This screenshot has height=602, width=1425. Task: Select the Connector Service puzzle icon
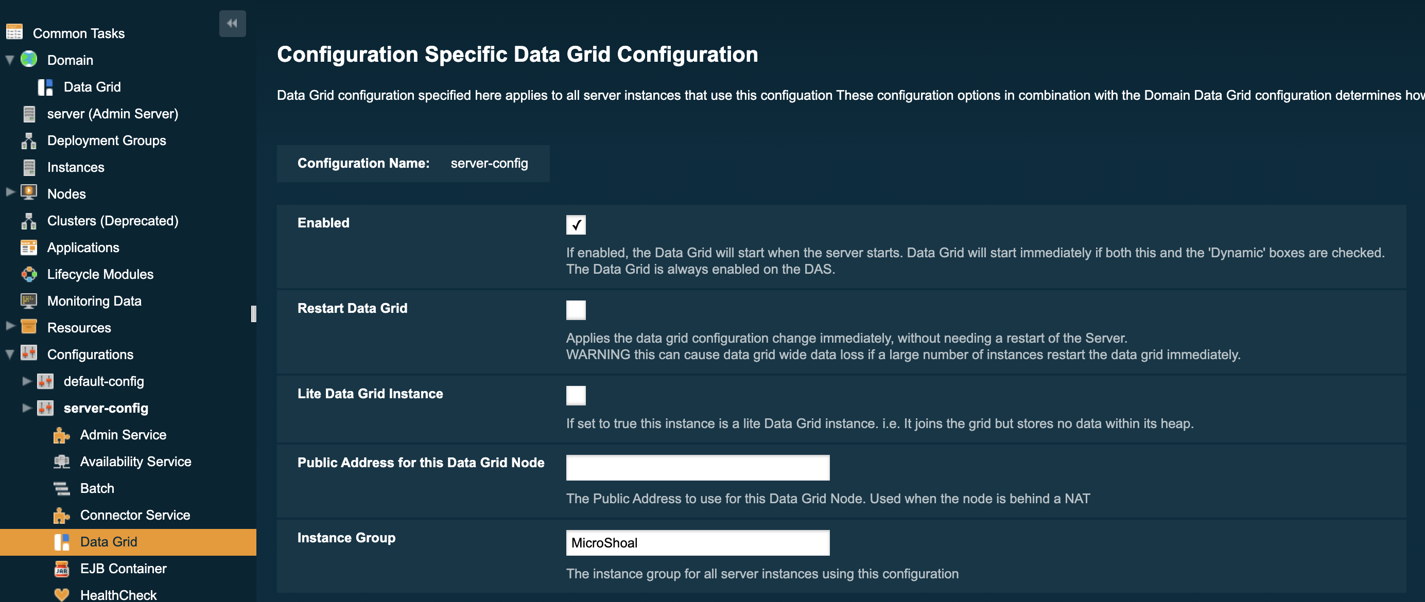[61, 515]
